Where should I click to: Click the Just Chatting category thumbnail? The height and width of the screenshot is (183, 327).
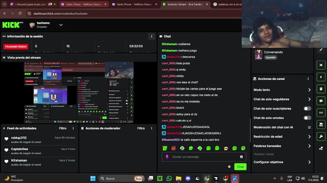click(259, 55)
